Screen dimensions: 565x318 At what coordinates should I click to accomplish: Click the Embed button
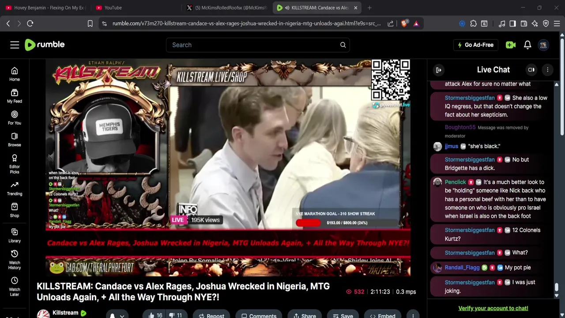pyautogui.click(x=383, y=315)
